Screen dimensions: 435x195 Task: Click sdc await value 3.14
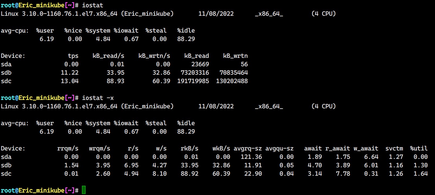coord(315,174)
